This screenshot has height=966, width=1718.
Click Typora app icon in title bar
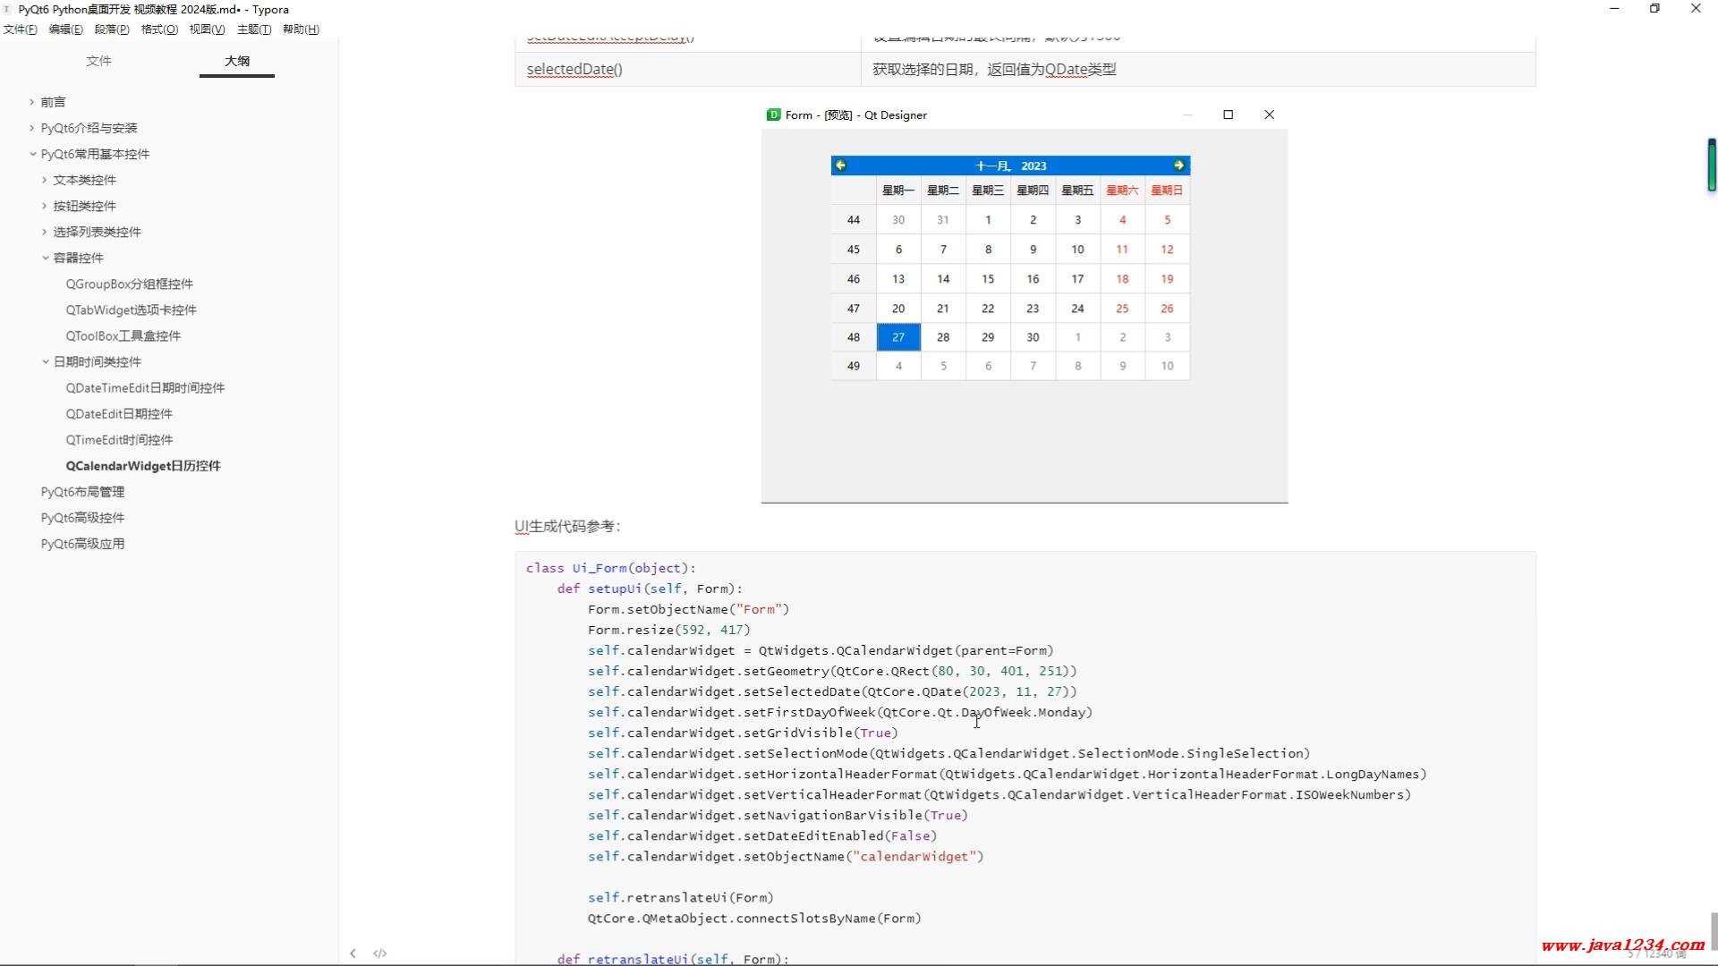pyautogui.click(x=7, y=9)
